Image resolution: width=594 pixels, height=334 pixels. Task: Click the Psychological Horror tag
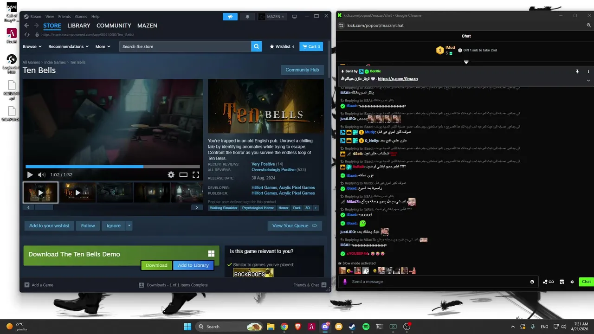coord(258,208)
